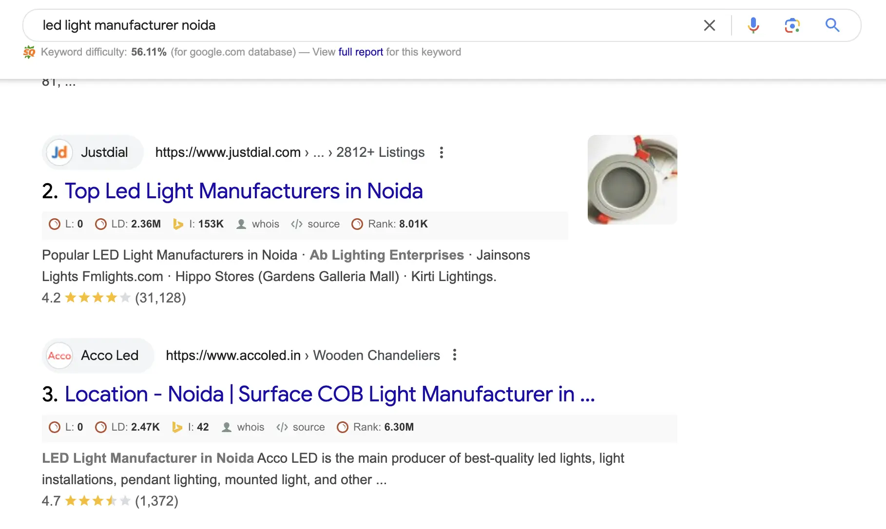Open more options for Justdial result
The image size is (886, 529).
point(441,152)
